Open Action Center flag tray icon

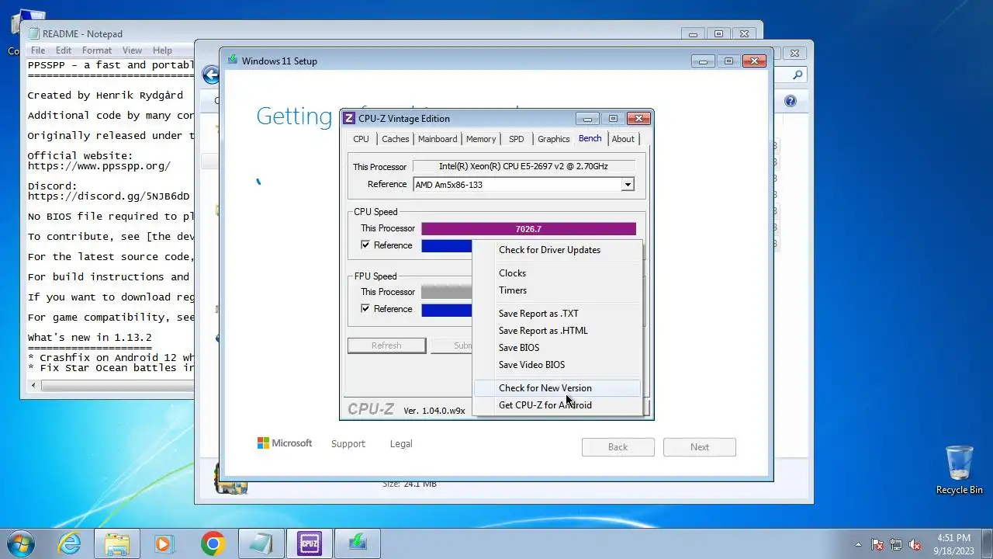878,544
